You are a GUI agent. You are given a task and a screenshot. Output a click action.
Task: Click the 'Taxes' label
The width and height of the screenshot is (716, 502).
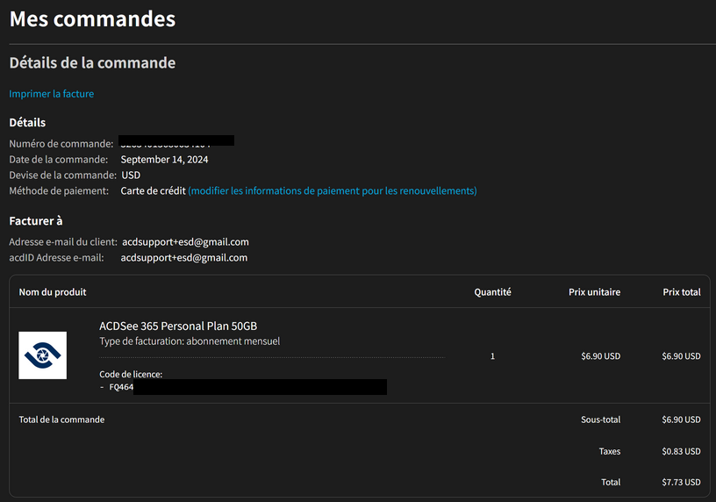click(x=610, y=451)
